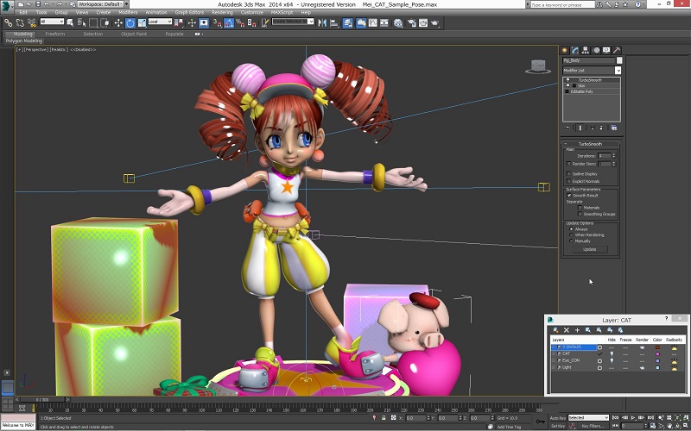Toggle the Angle Snap tool

click(x=229, y=23)
